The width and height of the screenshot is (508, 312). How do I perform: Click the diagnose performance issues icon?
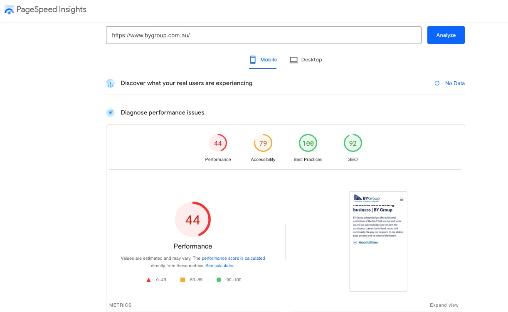(x=110, y=112)
